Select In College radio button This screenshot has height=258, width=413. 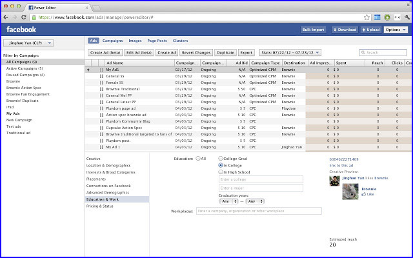point(221,165)
